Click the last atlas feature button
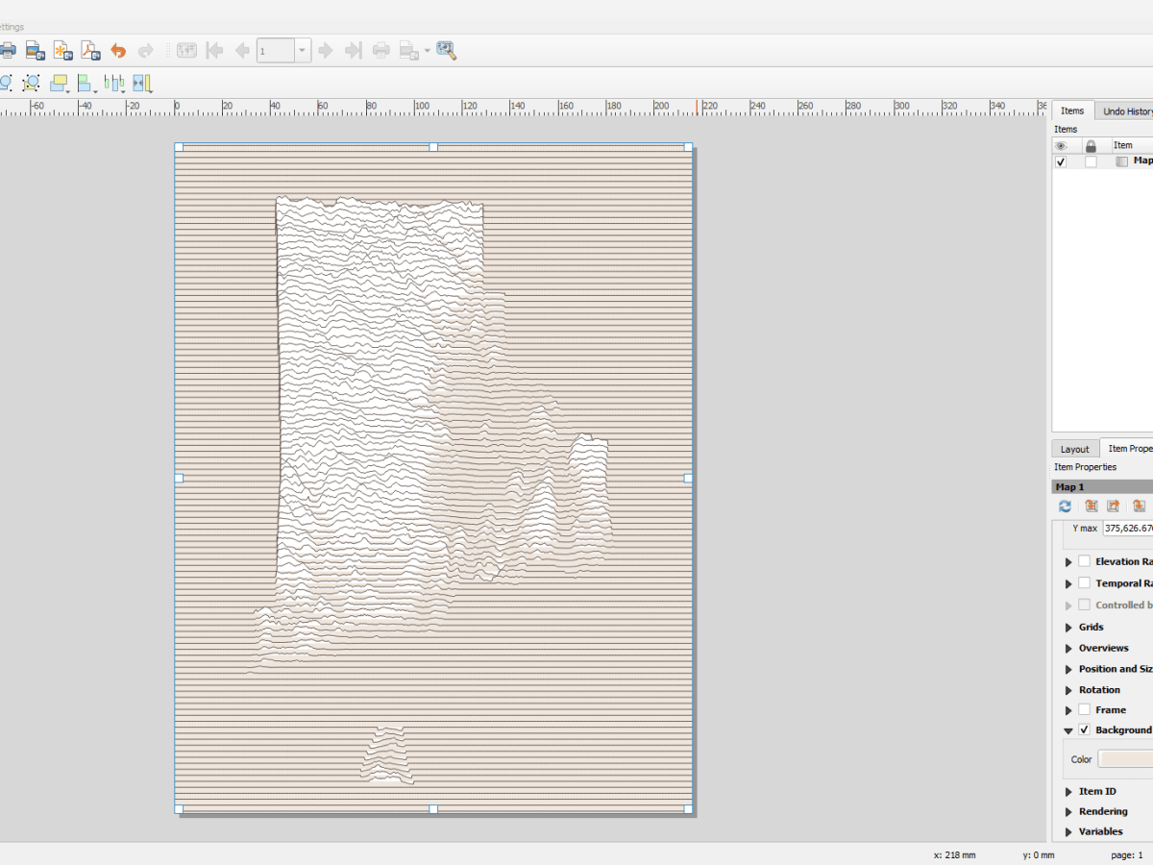The height and width of the screenshot is (865, 1153). pyautogui.click(x=354, y=50)
